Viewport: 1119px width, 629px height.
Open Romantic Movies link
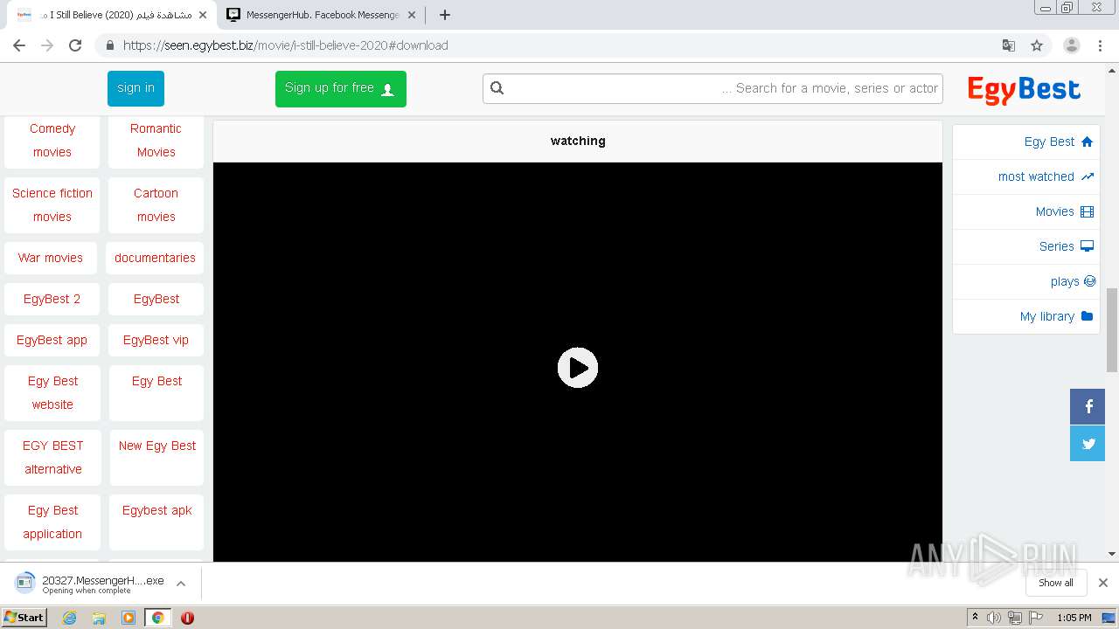(156, 140)
